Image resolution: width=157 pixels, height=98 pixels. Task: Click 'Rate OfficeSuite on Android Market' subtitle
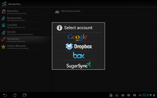point(18,48)
